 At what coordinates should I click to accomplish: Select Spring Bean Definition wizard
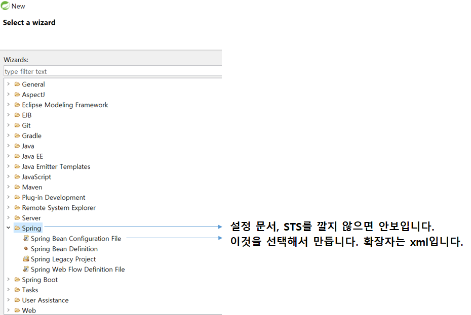[64, 249]
